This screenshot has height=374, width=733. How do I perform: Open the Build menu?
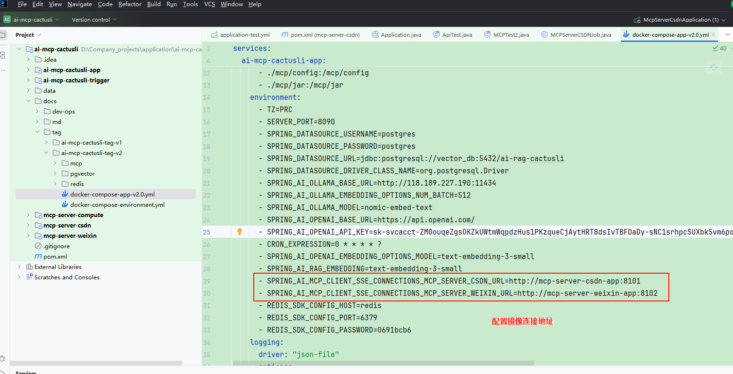[154, 4]
